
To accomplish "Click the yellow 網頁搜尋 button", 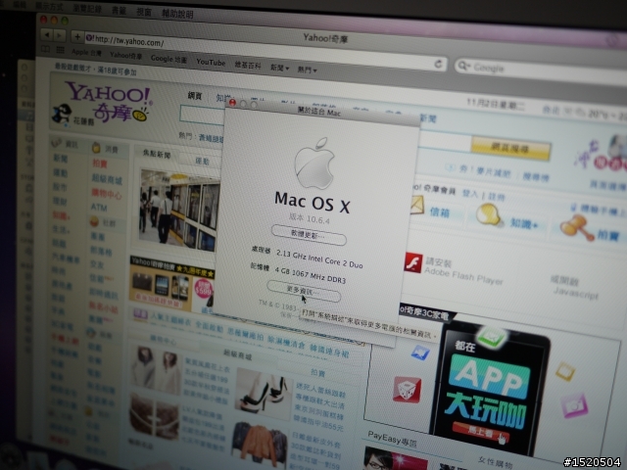I will [510, 148].
